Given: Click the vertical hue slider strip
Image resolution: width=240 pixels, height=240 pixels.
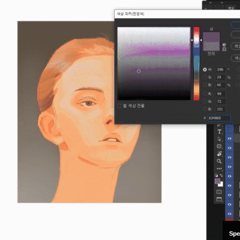Looking at the screenshot, I should click(196, 63).
